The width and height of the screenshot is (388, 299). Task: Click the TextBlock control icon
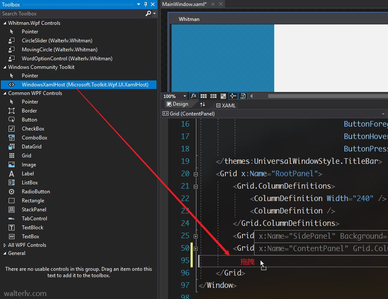[12, 228]
